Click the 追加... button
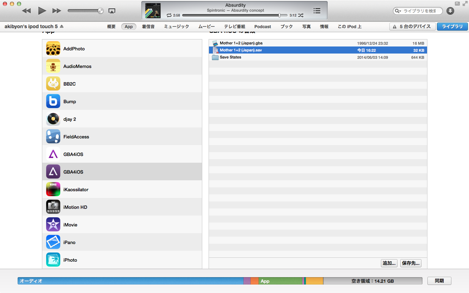 389,263
